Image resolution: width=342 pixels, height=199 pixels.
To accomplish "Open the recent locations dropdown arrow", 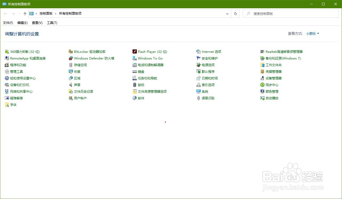I will [x=19, y=14].
